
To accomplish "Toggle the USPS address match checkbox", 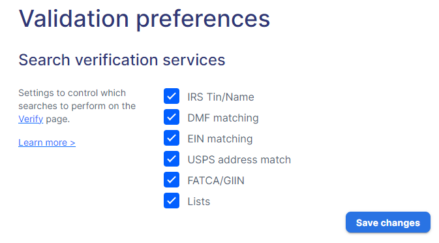I will click(x=172, y=159).
